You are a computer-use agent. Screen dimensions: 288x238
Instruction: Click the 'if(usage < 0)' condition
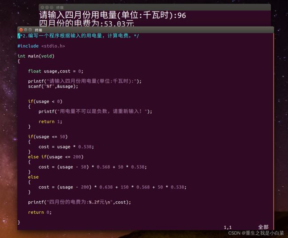[45, 101]
